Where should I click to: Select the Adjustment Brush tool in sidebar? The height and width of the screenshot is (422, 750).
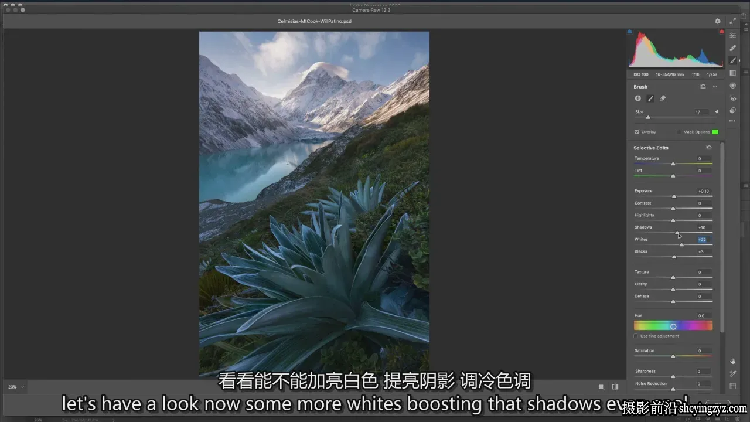tap(732, 60)
